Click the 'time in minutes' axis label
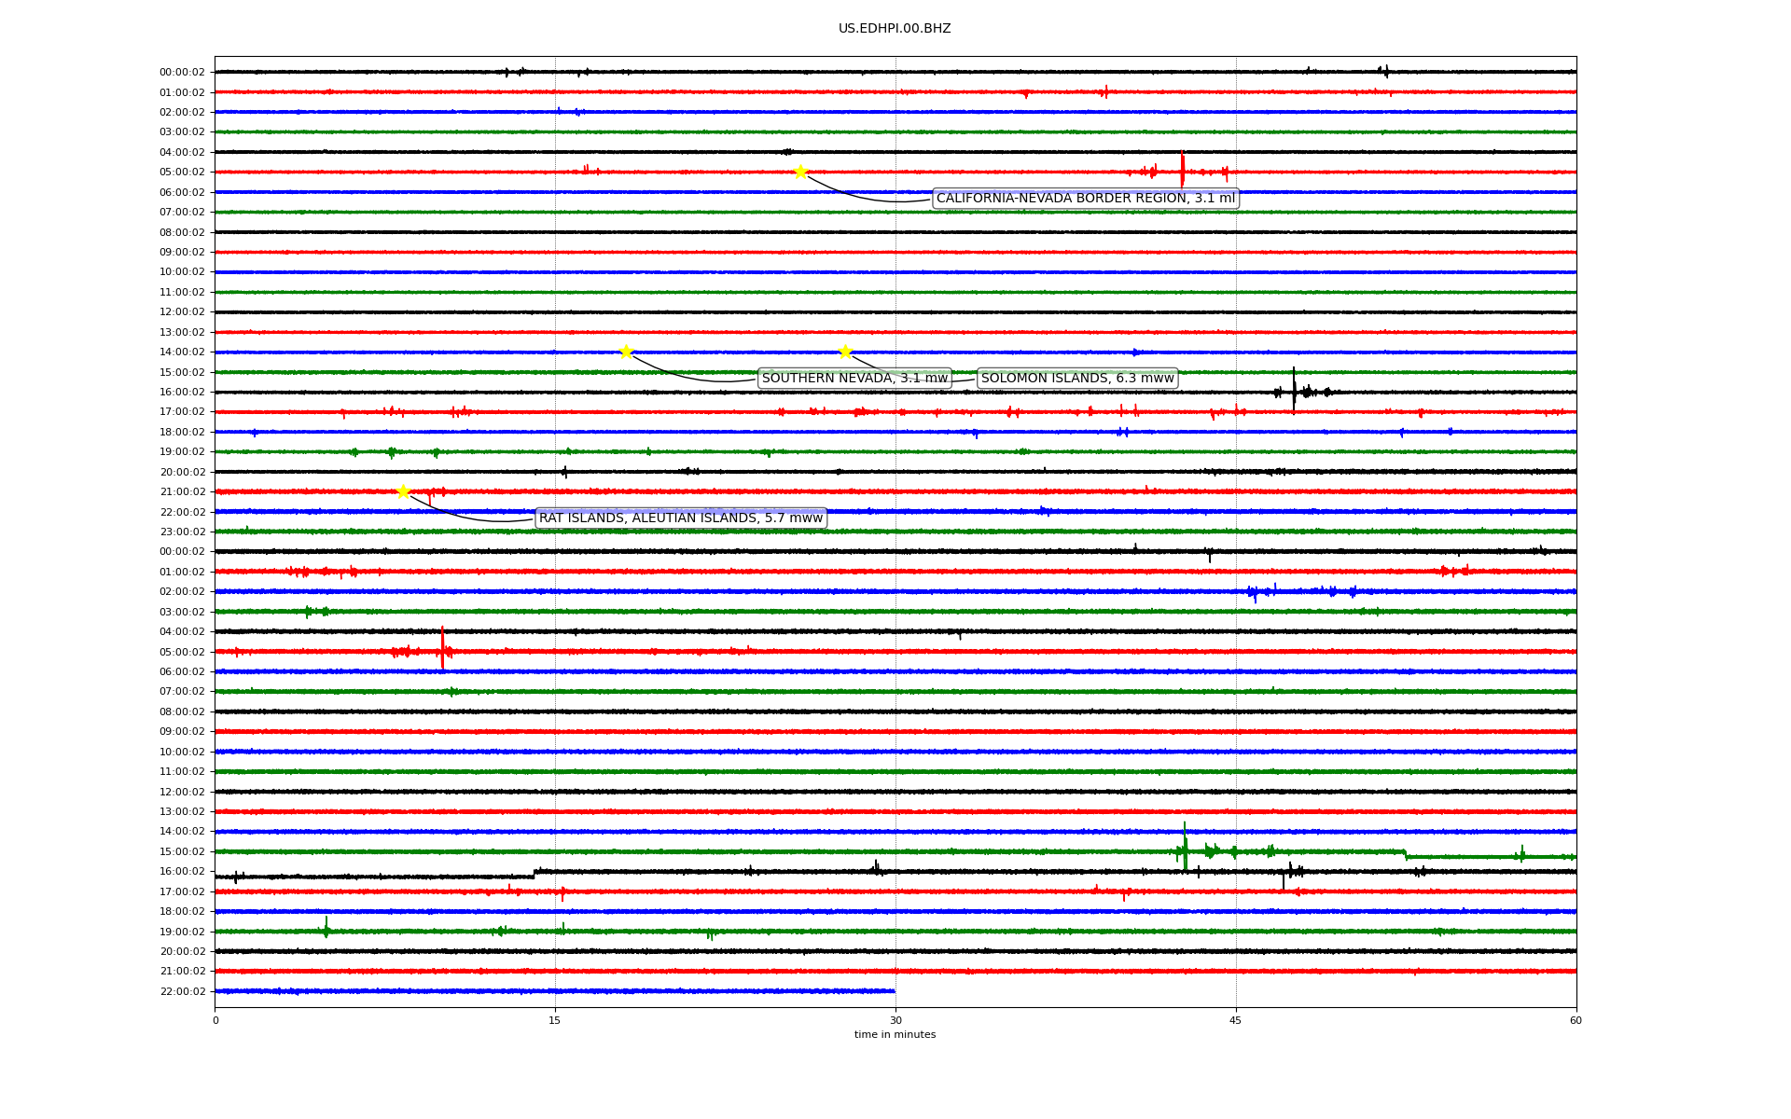 coord(895,1035)
